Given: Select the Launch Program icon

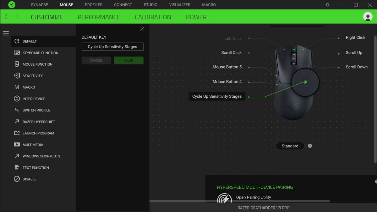Looking at the screenshot, I should pyautogui.click(x=17, y=133).
